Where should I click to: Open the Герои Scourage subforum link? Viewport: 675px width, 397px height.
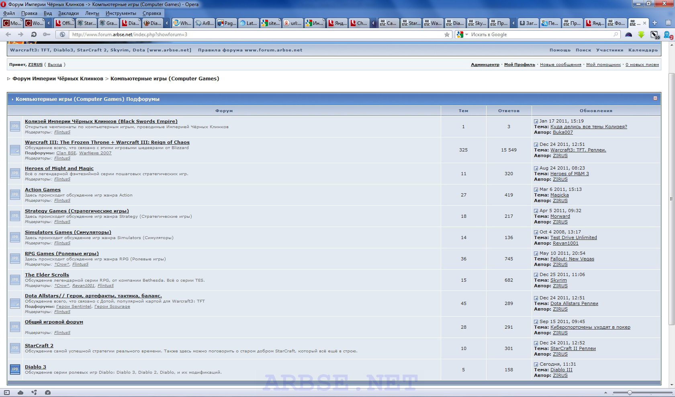112,307
